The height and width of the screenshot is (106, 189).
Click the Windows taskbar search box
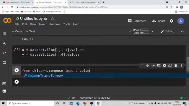(x=30, y=103)
